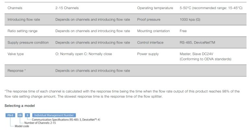Screen dimensions: 249x133
Task: Click the Introducing flow rate label
Action: pyautogui.click(x=24, y=19)
